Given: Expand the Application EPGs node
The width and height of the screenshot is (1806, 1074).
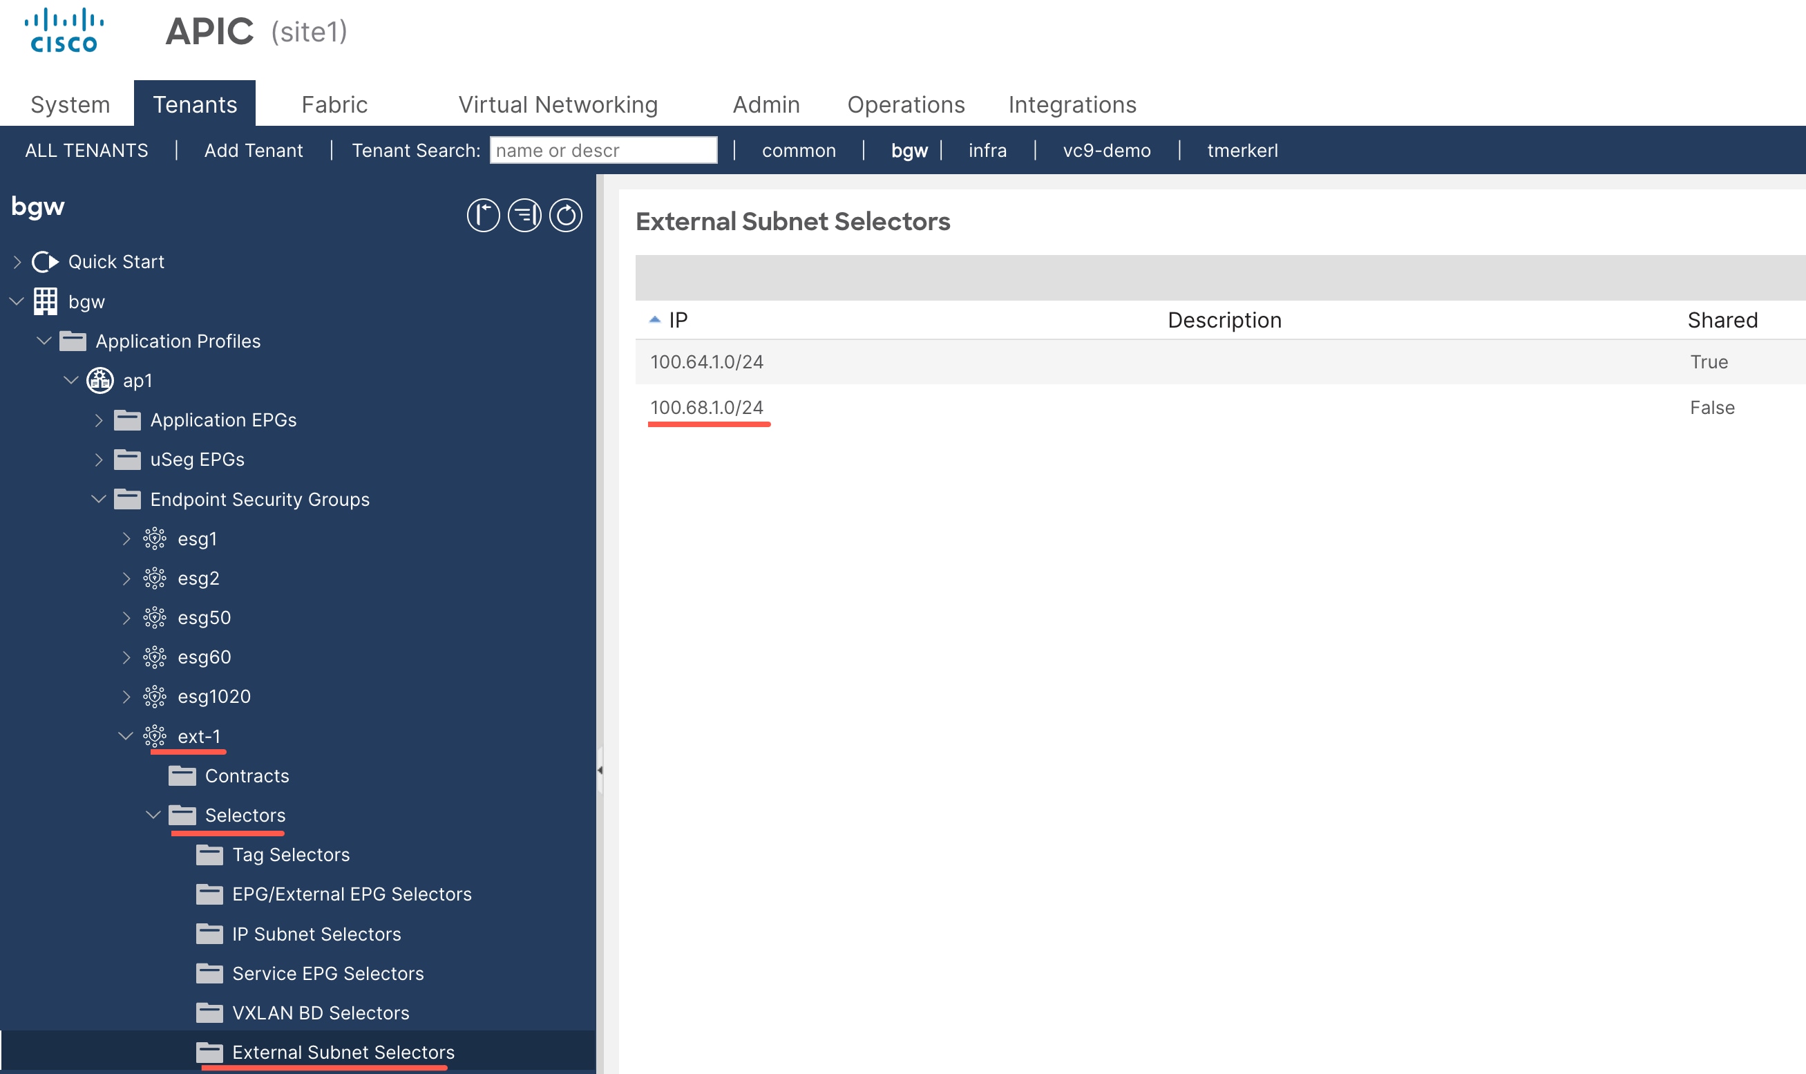Looking at the screenshot, I should click(x=99, y=420).
